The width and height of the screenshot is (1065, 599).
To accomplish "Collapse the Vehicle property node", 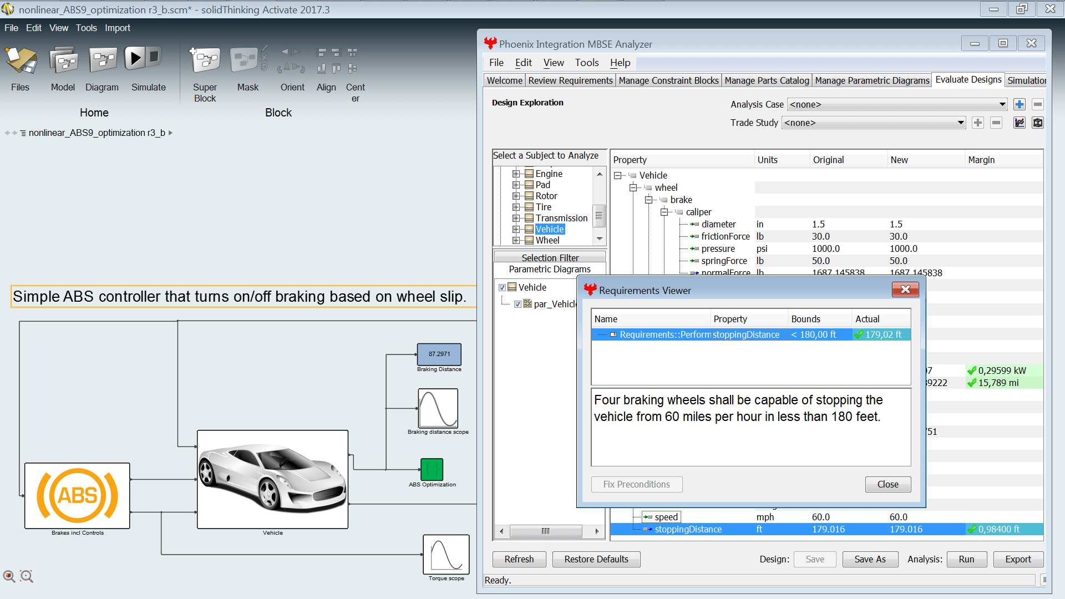I will (617, 175).
